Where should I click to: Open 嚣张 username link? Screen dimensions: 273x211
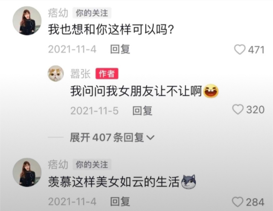click(80, 74)
